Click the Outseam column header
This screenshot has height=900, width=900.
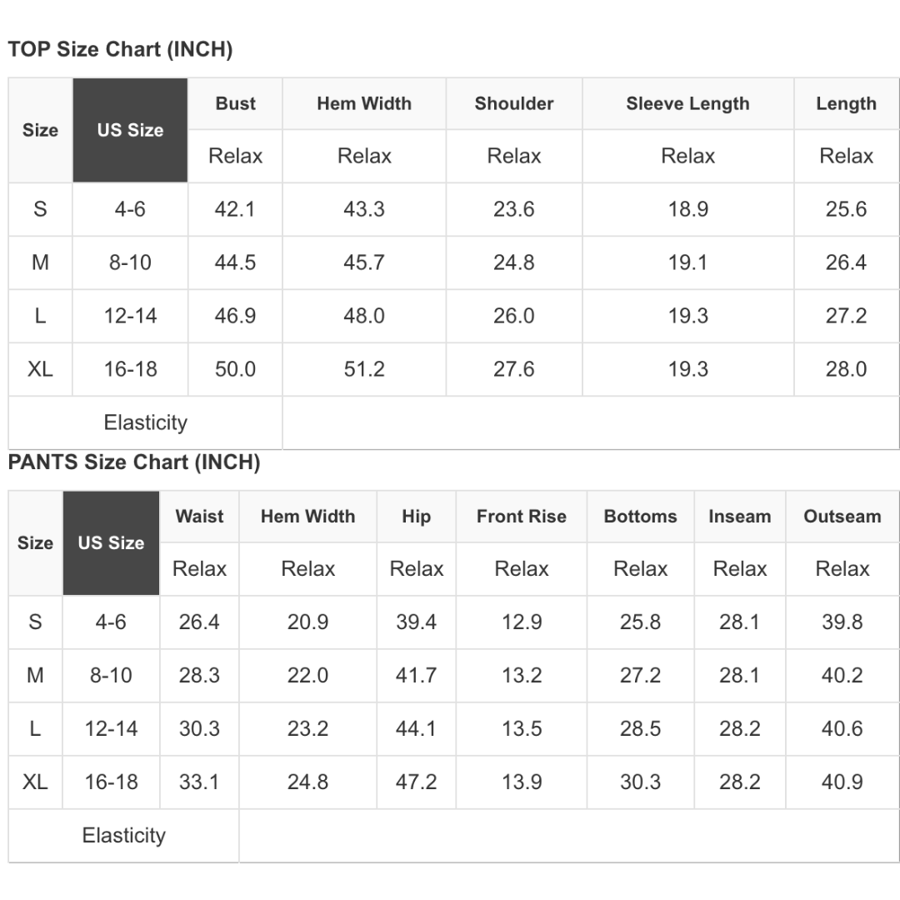pos(842,517)
